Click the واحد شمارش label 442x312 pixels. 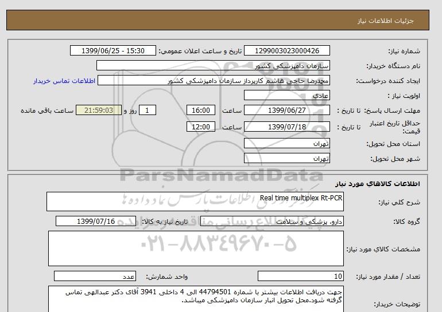[x=167, y=277]
